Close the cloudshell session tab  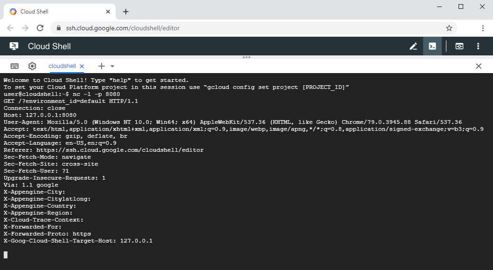pos(82,66)
